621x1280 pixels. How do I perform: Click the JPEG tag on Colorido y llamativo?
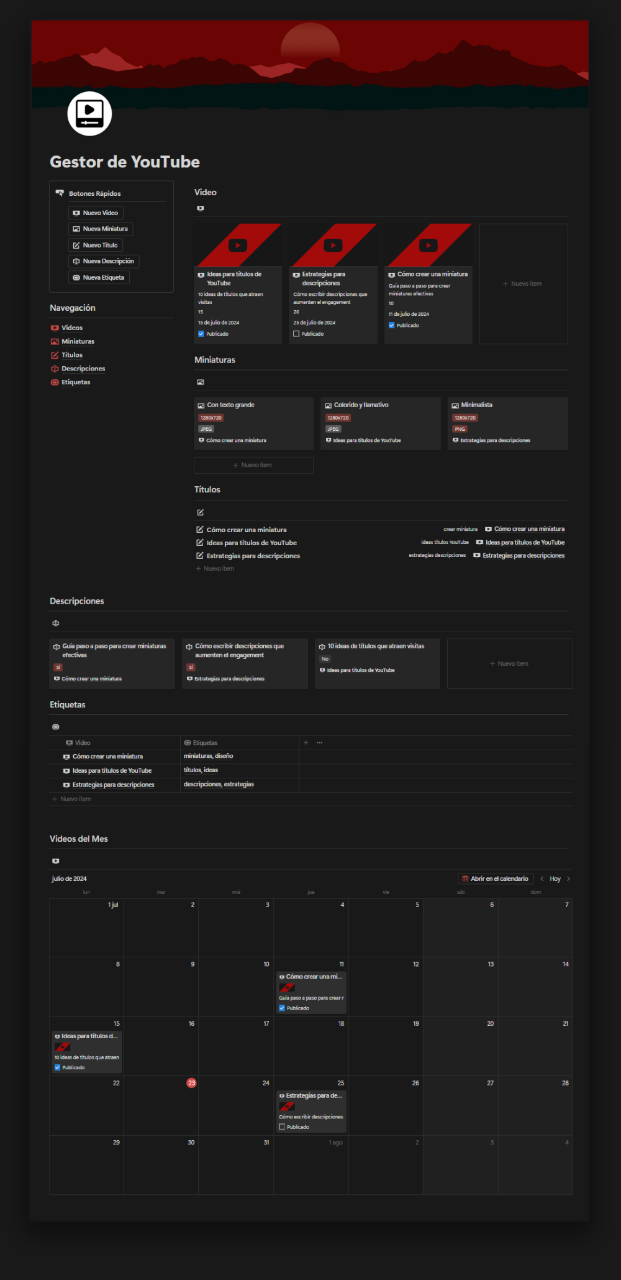tap(333, 429)
